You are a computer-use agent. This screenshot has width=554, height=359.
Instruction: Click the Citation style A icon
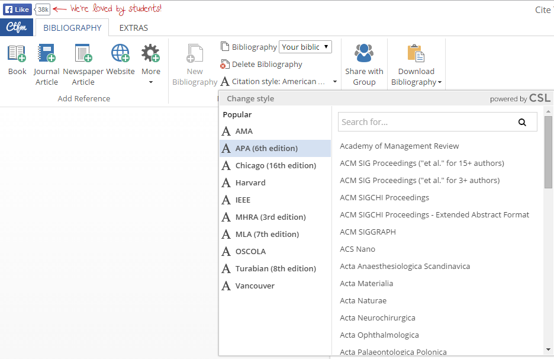[x=225, y=82]
